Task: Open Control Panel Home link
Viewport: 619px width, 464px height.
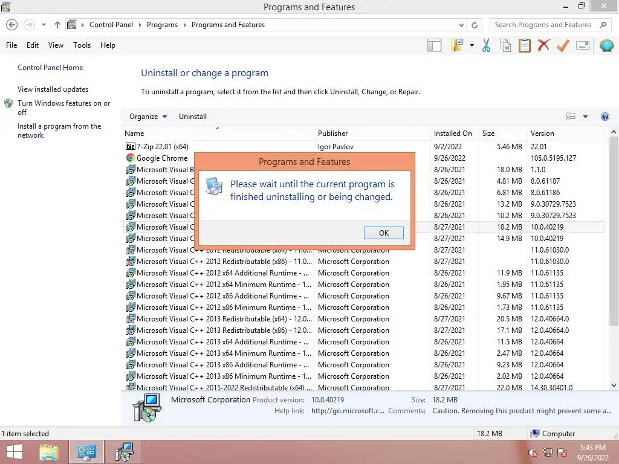Action: click(50, 68)
